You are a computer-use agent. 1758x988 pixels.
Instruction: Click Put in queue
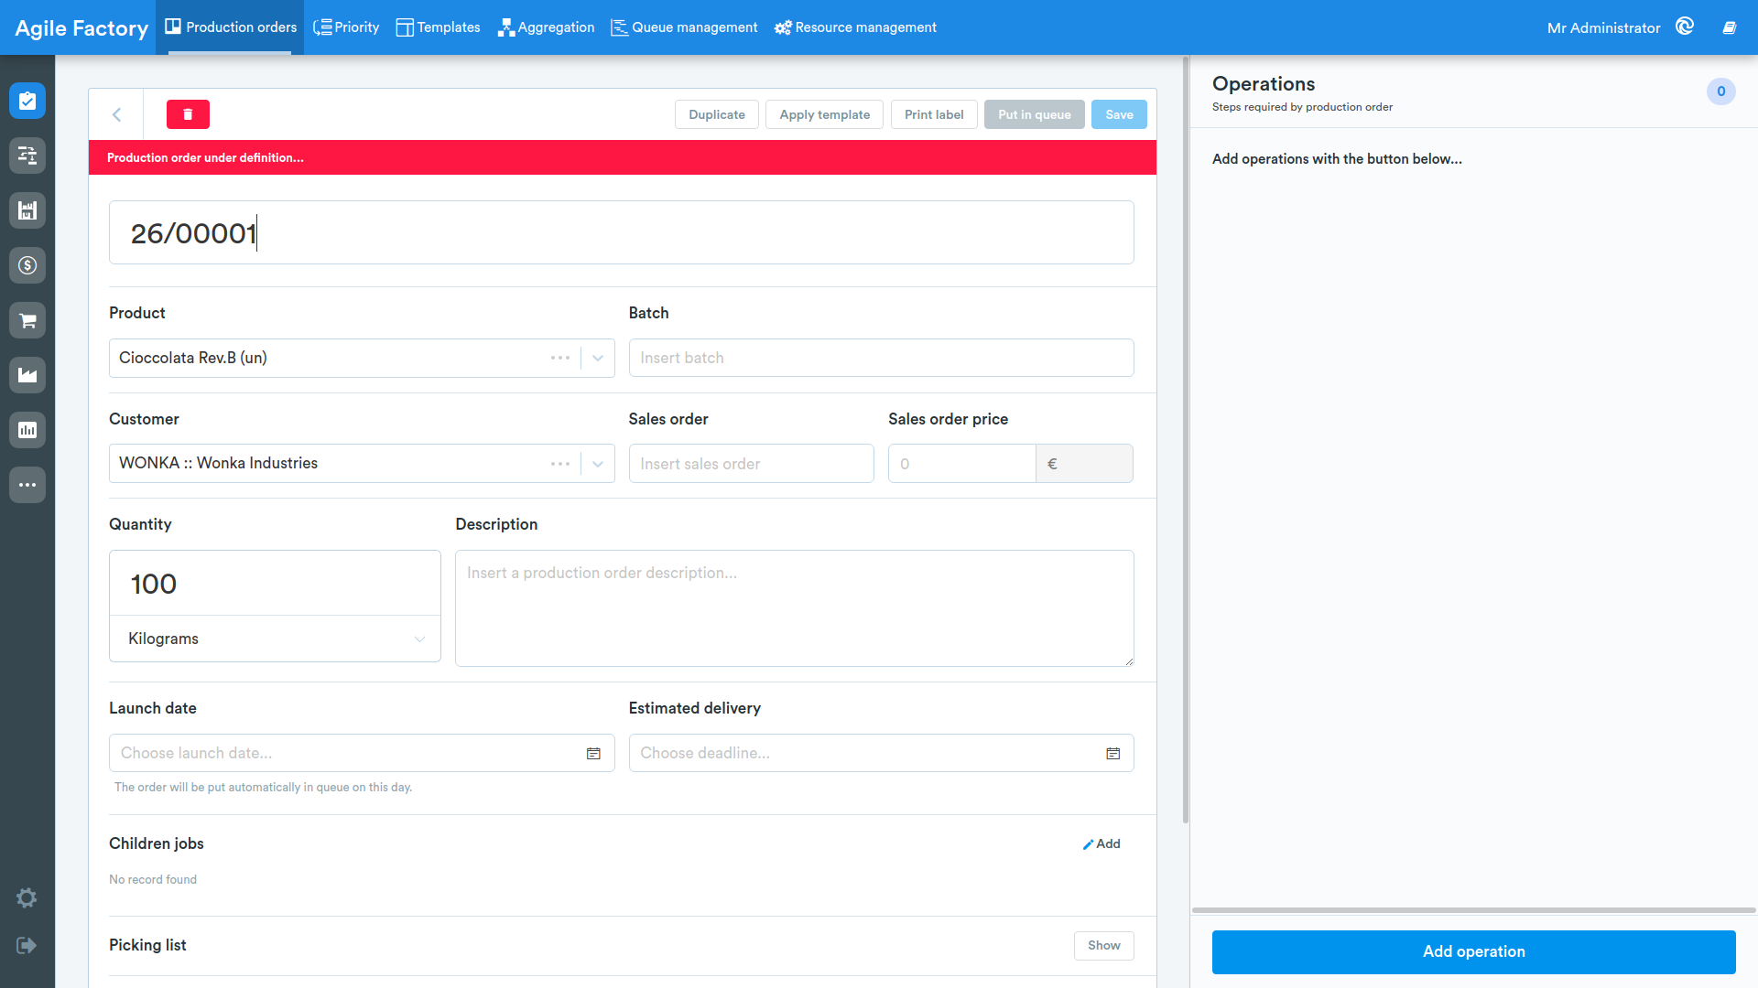(x=1035, y=114)
